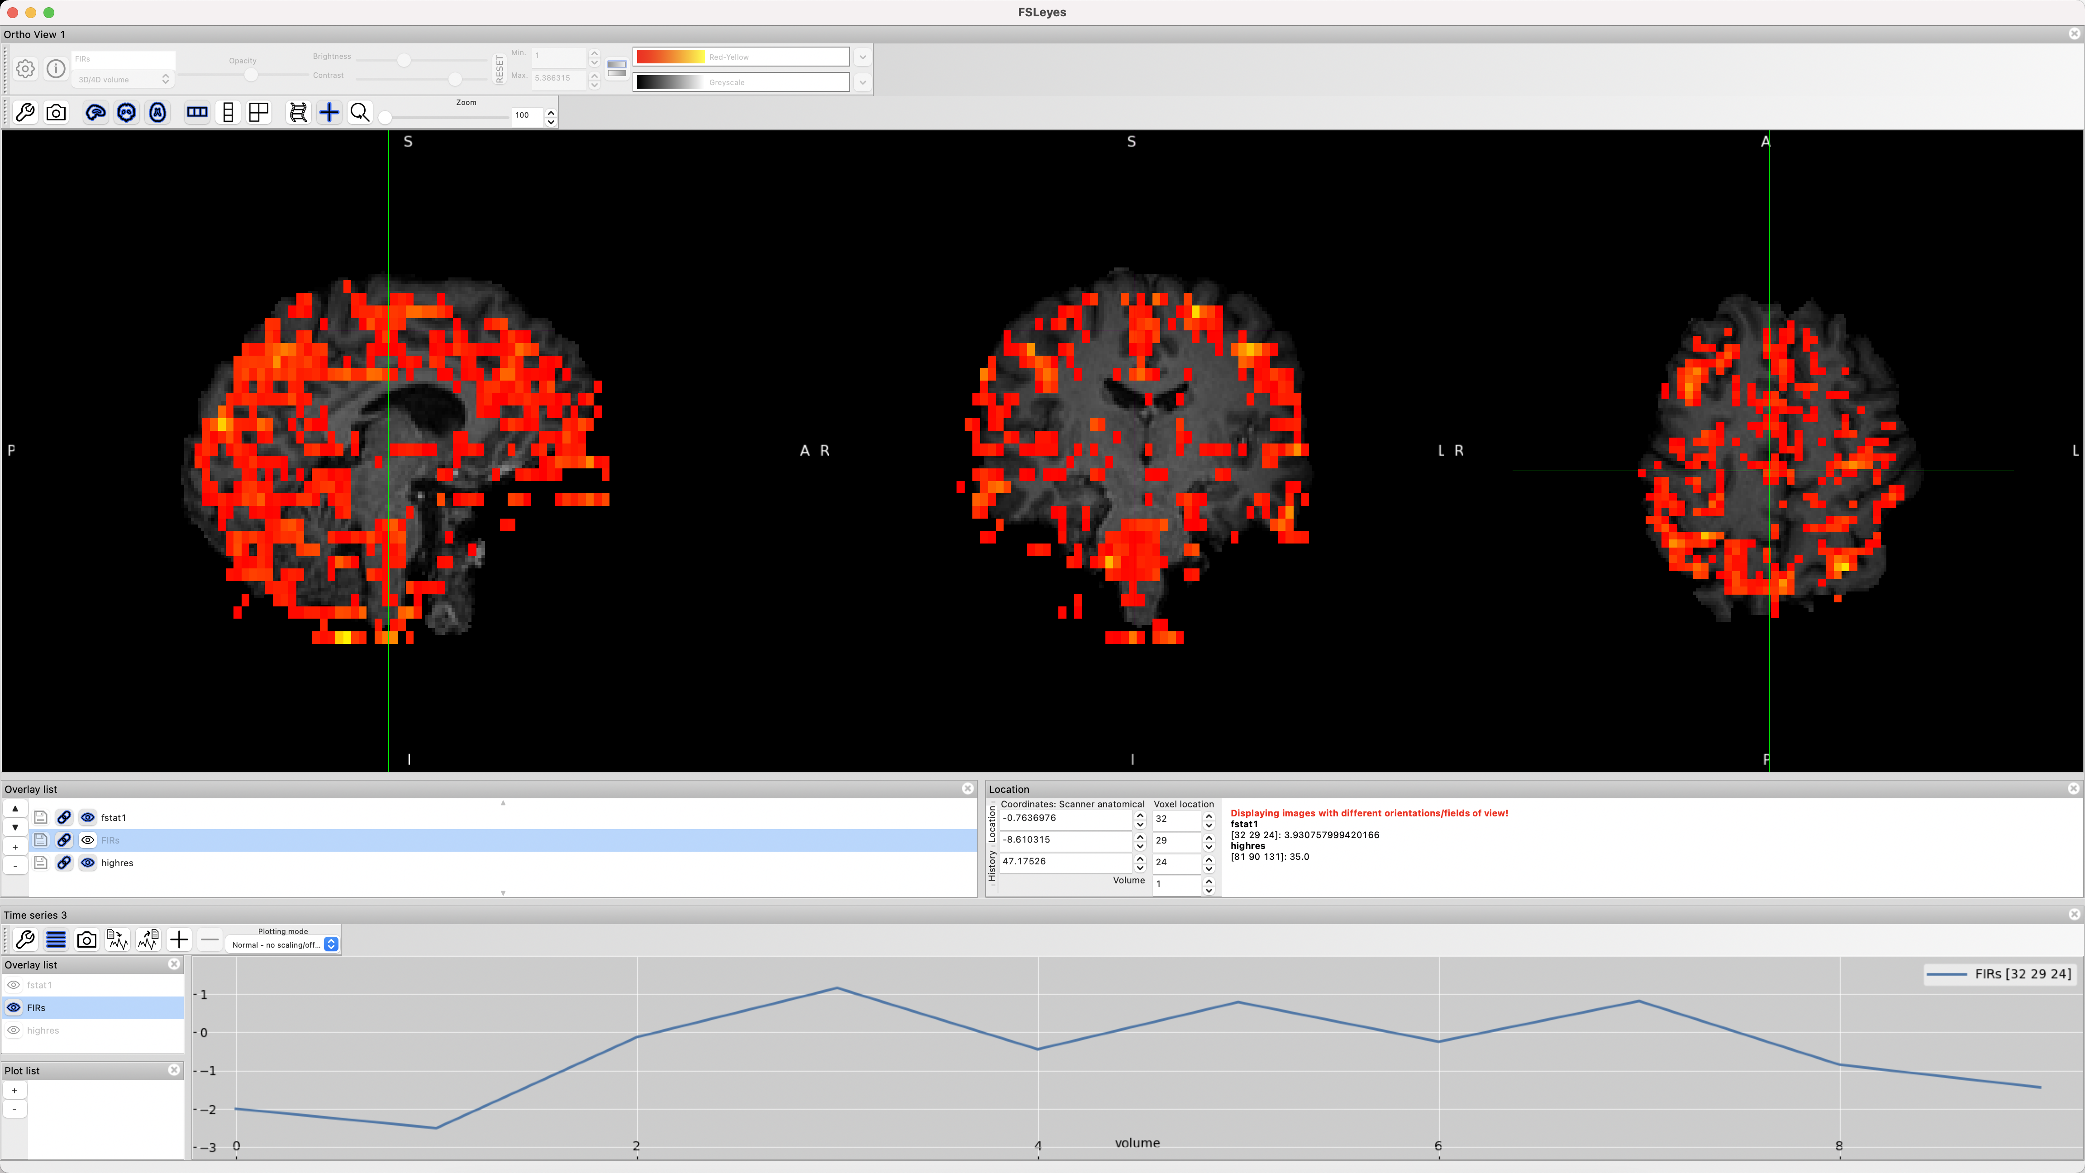Click Volume number field

(x=1176, y=884)
